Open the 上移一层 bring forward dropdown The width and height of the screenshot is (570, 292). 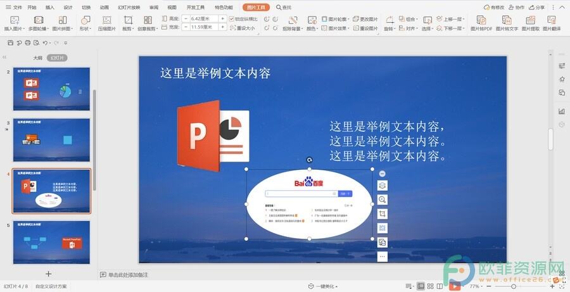451,19
